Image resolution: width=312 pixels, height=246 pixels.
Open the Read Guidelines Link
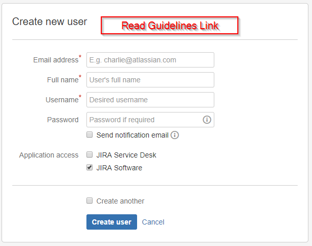169,26
